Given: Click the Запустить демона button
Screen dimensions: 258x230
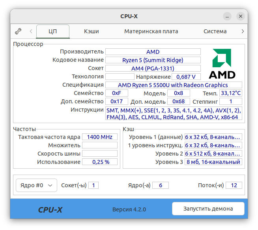Looking at the screenshot, I should 208,209.
